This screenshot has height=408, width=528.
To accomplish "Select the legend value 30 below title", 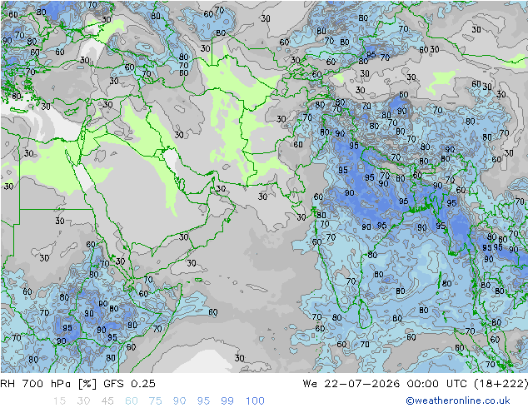I will (x=83, y=401).
